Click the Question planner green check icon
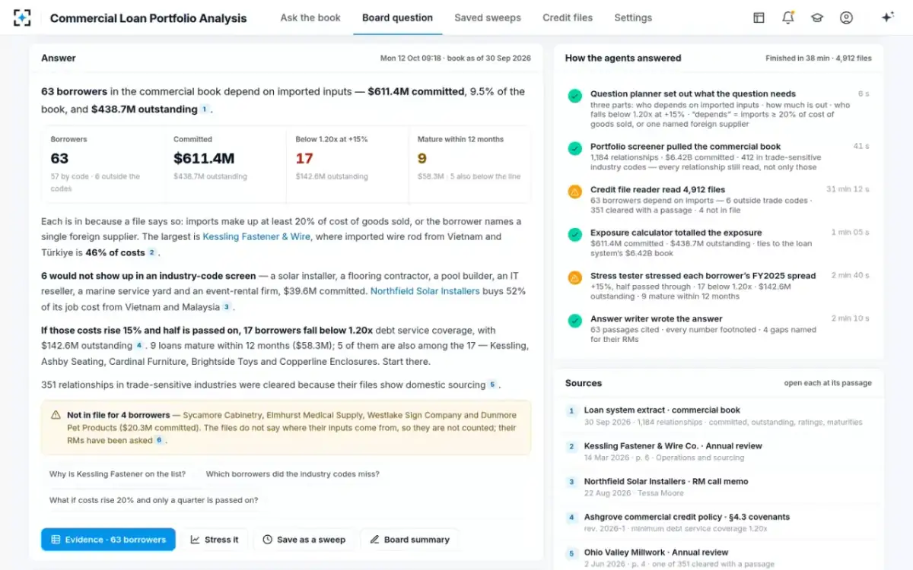The width and height of the screenshot is (913, 570). (575, 96)
